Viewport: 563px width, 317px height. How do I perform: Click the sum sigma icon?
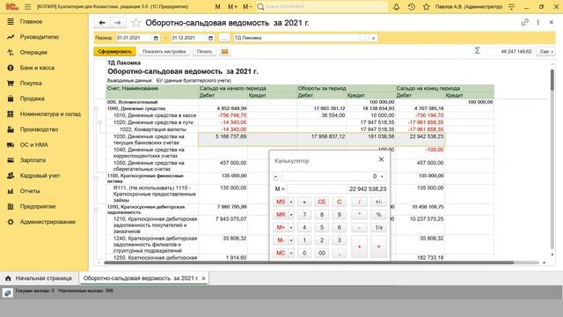click(x=477, y=51)
